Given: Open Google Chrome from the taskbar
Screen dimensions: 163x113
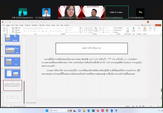Looking at the screenshot, I should 107,110.
